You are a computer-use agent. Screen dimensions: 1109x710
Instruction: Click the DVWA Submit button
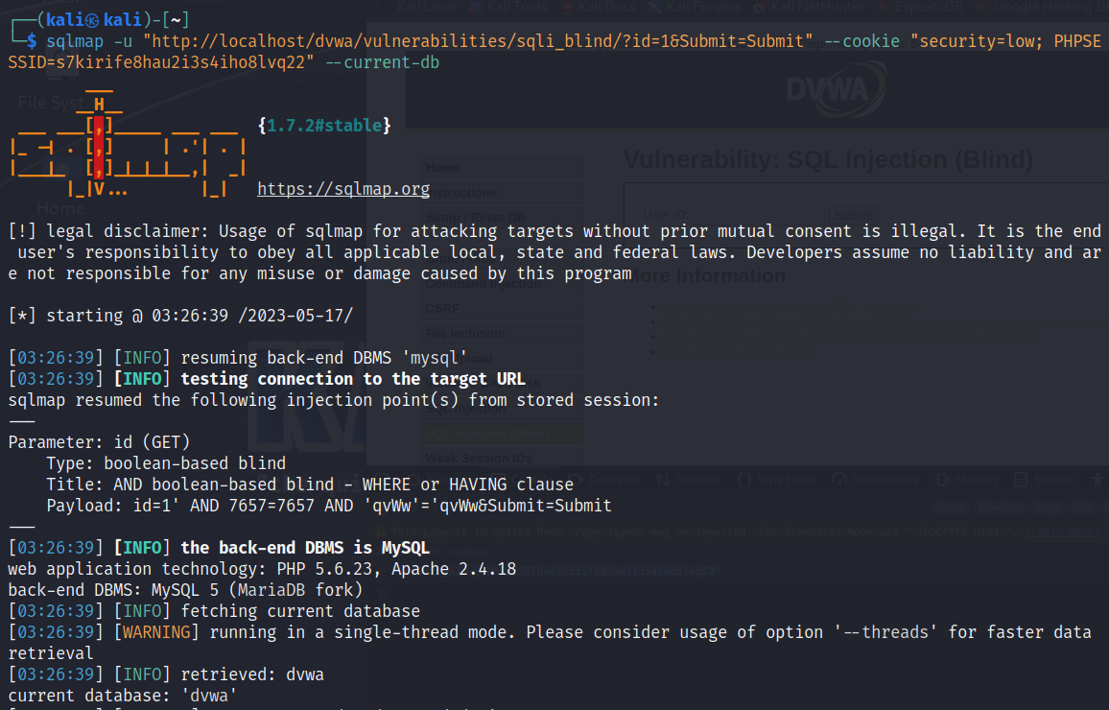pyautogui.click(x=854, y=215)
